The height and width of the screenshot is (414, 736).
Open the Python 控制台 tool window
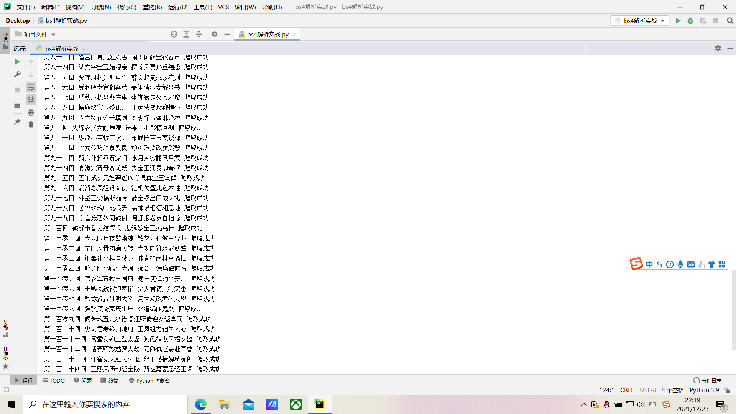tap(149, 380)
